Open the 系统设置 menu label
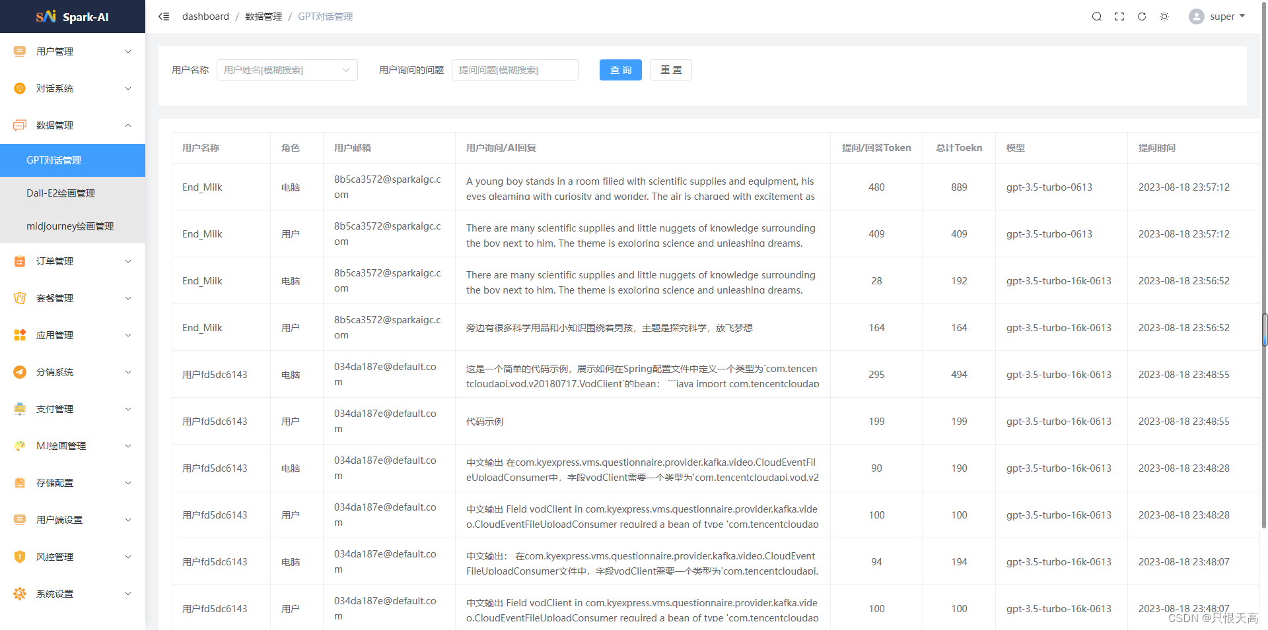The width and height of the screenshot is (1268, 630). pos(55,594)
